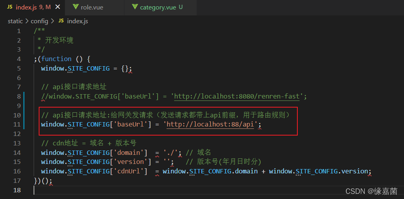Click line number 11 in the gutter
The height and width of the screenshot is (199, 404).
click(17, 125)
